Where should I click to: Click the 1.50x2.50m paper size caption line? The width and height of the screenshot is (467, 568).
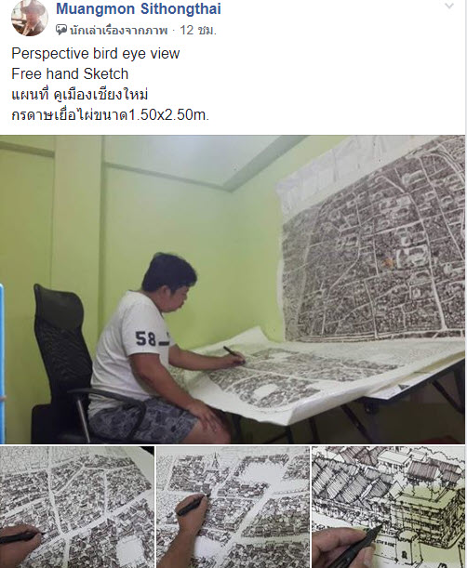tap(110, 115)
